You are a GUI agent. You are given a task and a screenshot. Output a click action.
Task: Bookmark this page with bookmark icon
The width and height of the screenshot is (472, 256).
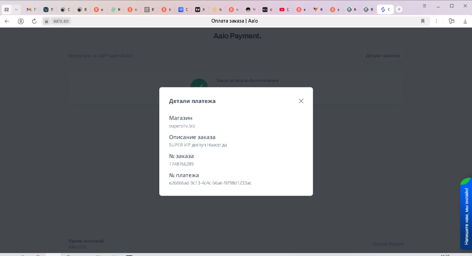click(x=423, y=21)
